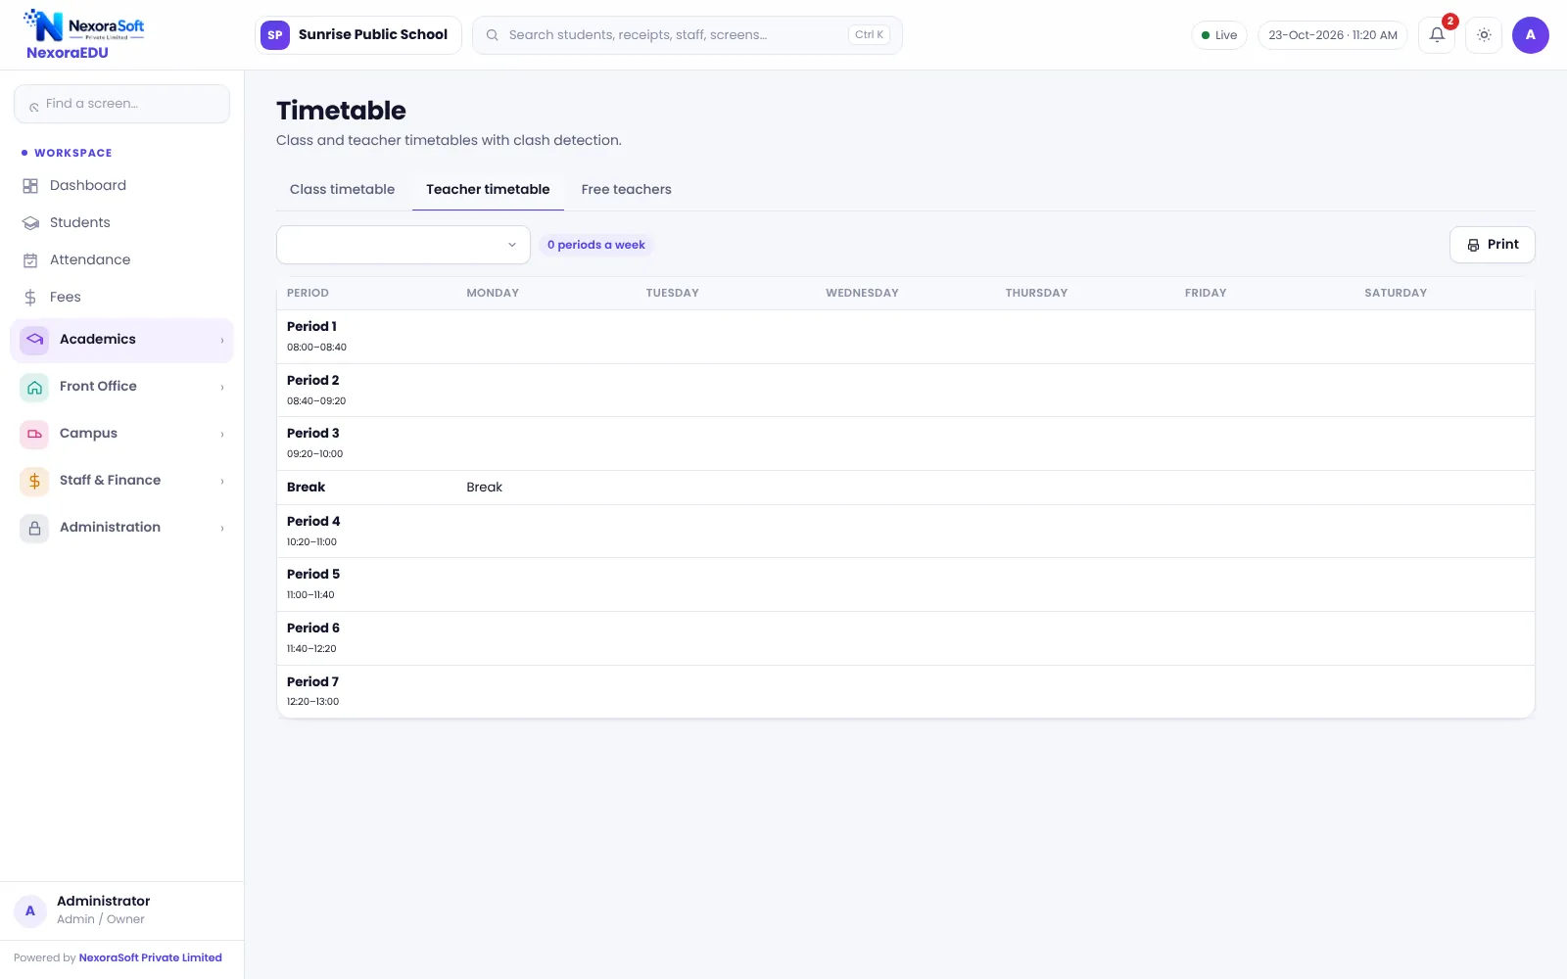
Task: Expand the Front Office chevron
Action: (222, 388)
